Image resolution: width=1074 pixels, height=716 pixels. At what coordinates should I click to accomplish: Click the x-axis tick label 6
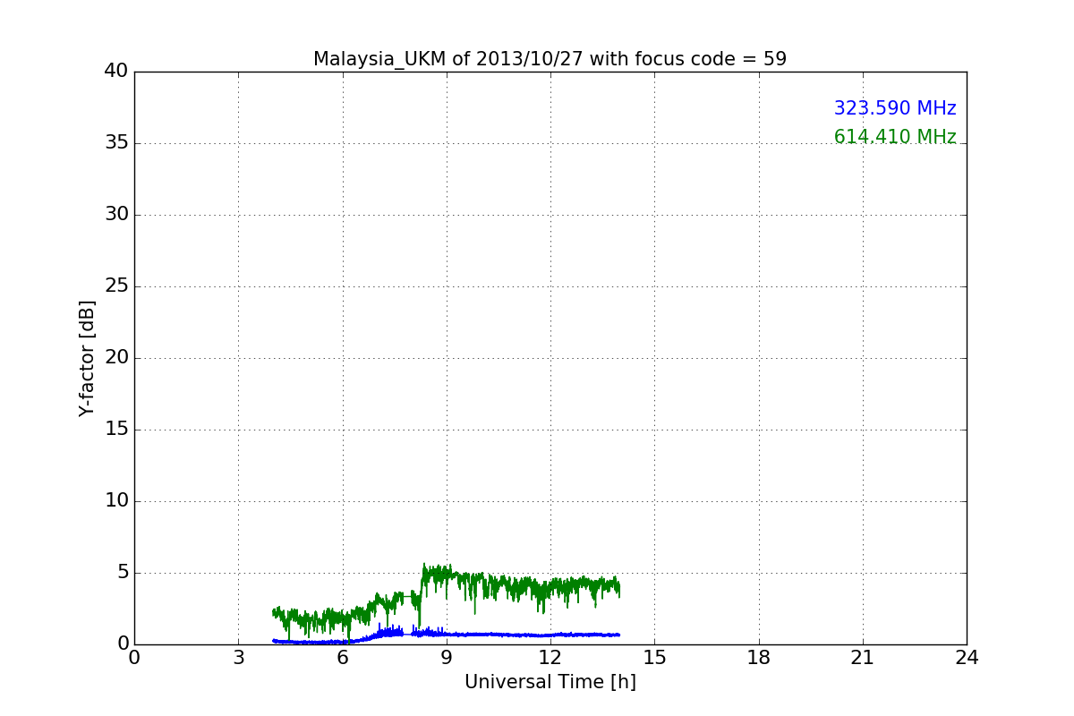[x=342, y=658]
